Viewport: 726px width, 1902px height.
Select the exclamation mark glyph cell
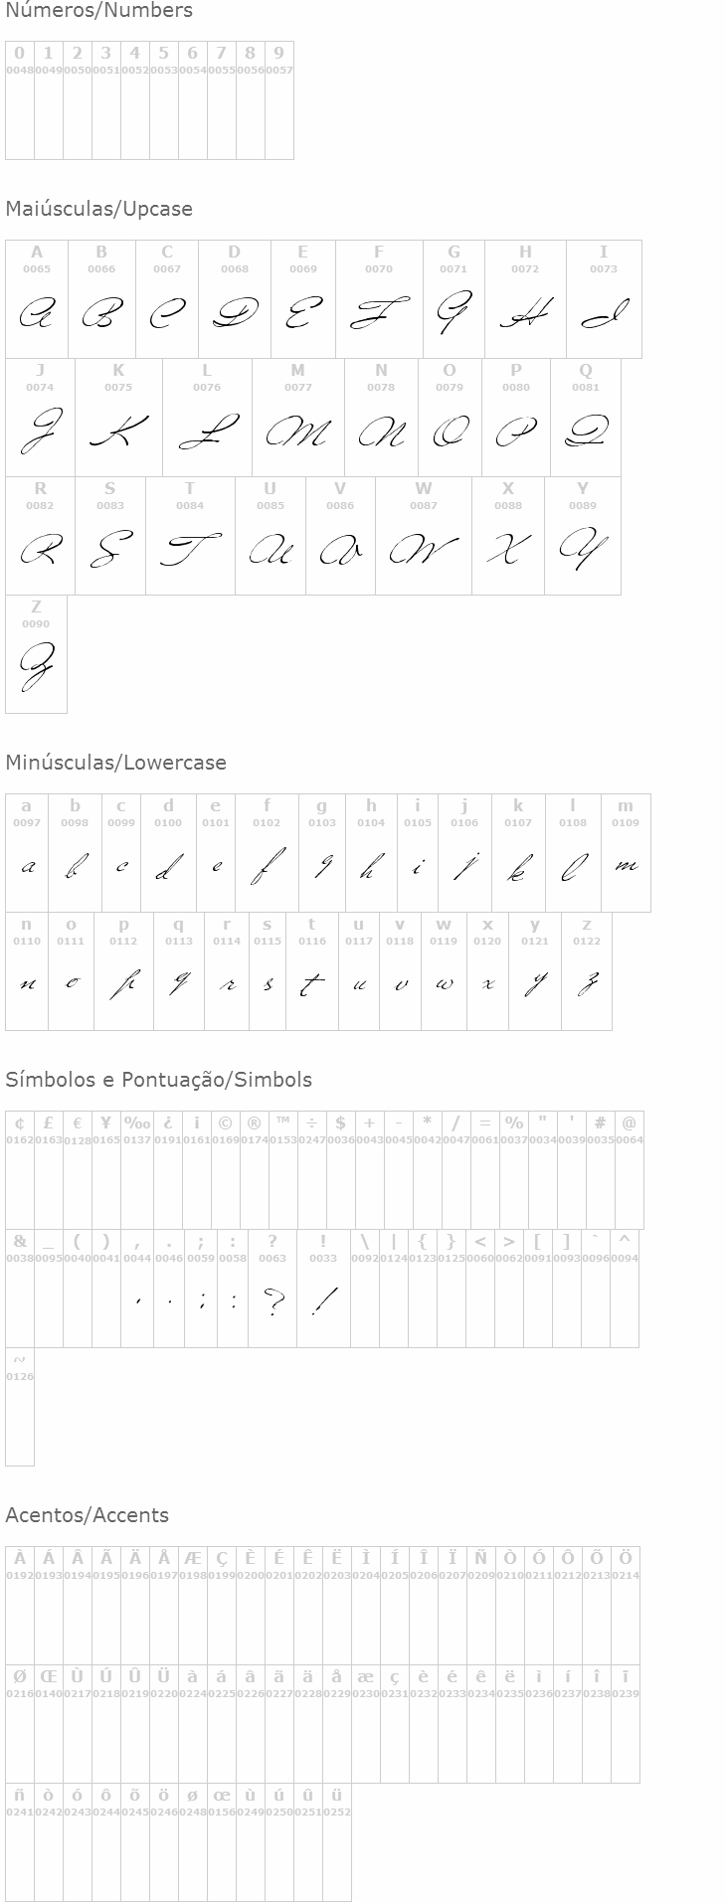323,1289
